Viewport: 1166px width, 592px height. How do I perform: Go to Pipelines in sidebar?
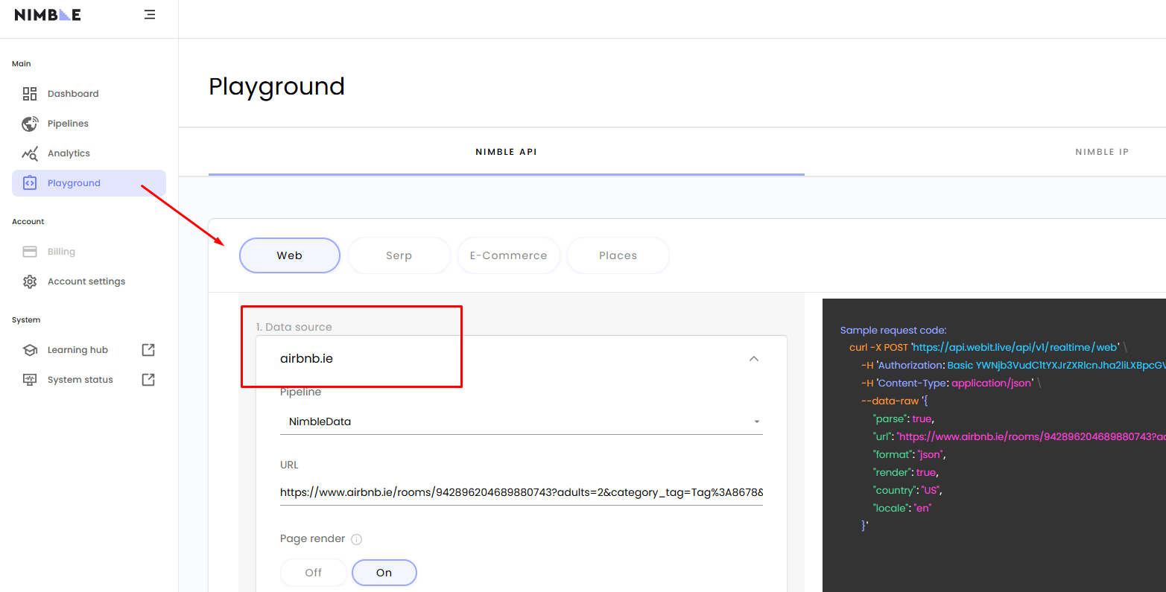click(x=89, y=124)
